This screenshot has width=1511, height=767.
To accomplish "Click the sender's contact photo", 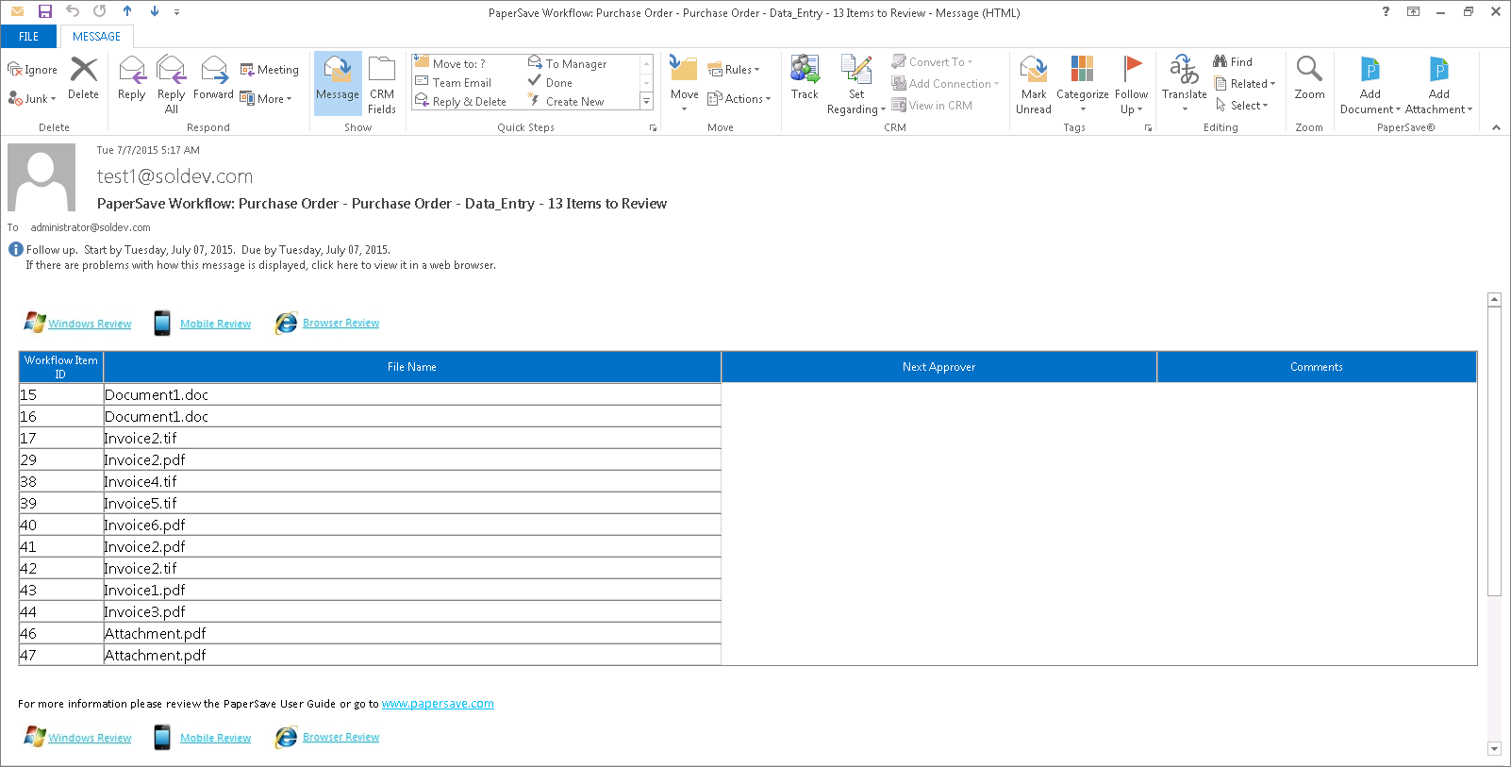I will pos(42,176).
